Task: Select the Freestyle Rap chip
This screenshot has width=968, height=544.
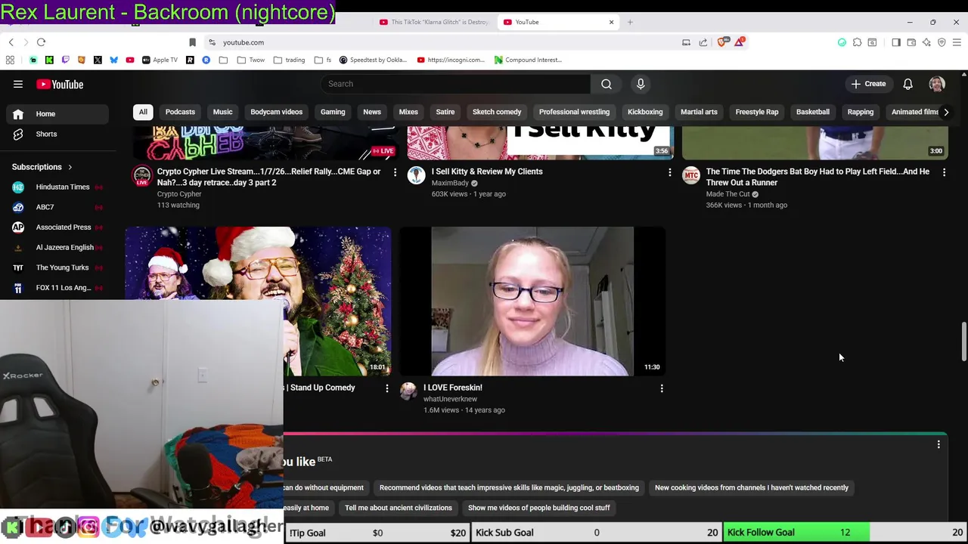Action: click(x=757, y=112)
